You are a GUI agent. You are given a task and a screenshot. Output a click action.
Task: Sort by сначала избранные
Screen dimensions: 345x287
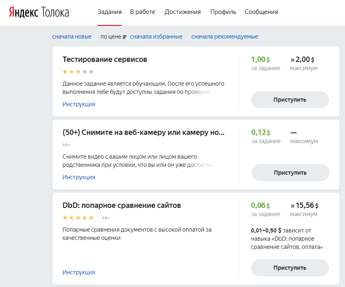tap(156, 36)
